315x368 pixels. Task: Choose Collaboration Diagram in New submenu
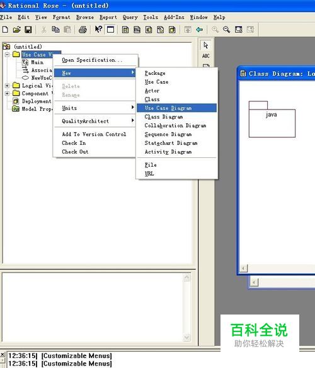click(x=176, y=126)
